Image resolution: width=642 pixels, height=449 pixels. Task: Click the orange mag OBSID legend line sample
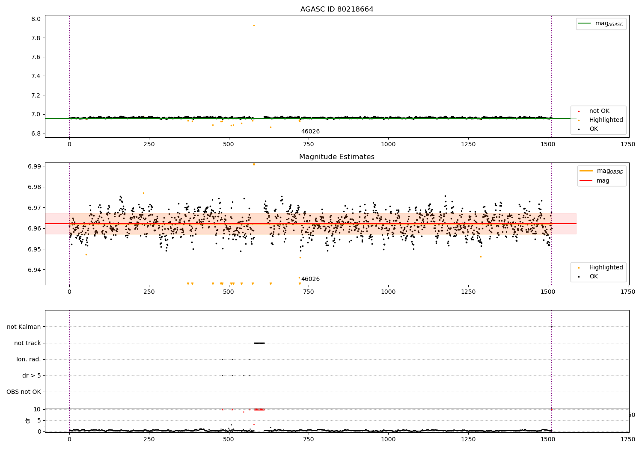pos(586,171)
